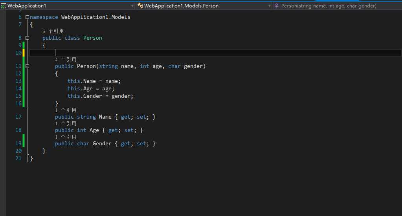Screen dimensions: 402x216
Task: Open the '1 个引用' CodeLens above Gender property
Action: point(66,137)
